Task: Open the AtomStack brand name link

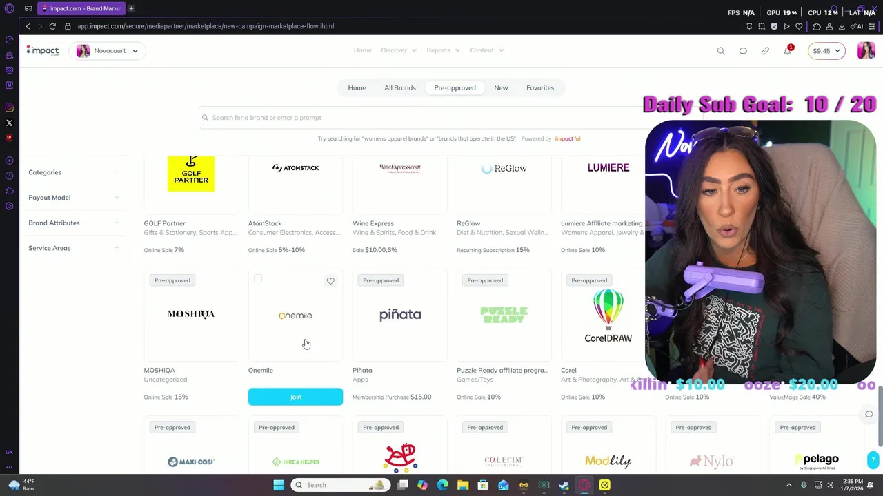Action: [x=265, y=223]
